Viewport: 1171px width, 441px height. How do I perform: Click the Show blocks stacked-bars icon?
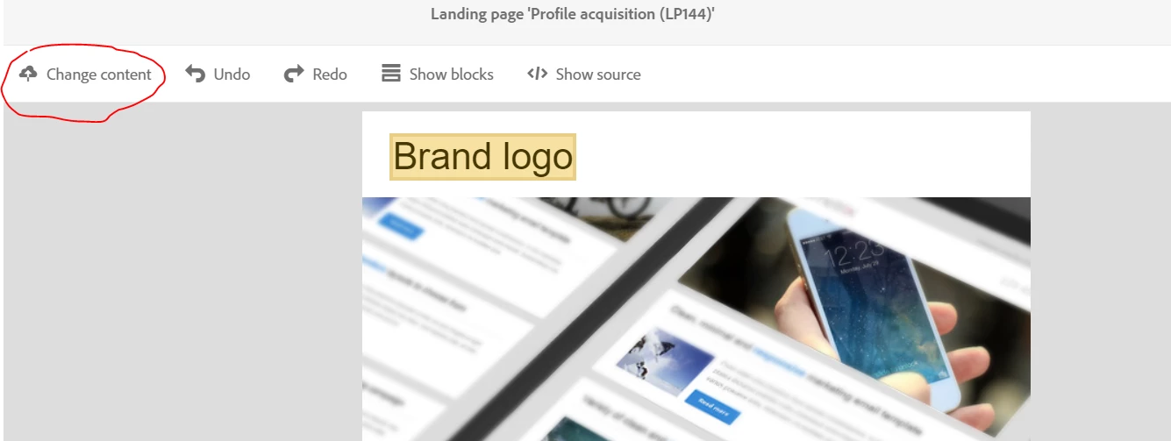click(x=391, y=74)
